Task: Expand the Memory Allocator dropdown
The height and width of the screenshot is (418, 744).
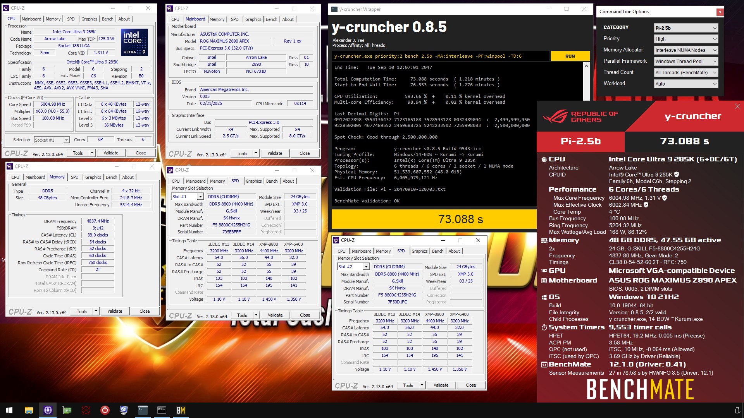Action: (686, 50)
